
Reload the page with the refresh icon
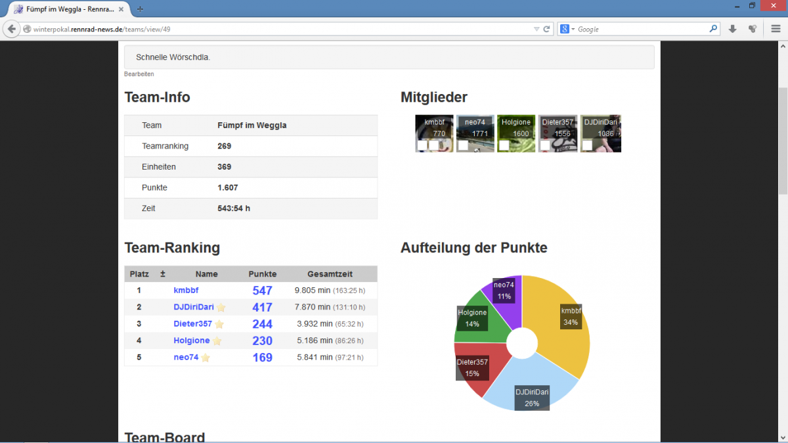pyautogui.click(x=546, y=29)
